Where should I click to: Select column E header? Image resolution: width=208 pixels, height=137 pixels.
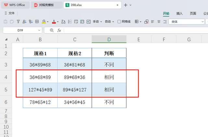139,40
